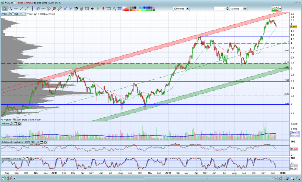Open the ALTR ticker dropdown menu
The image size is (302, 182).
(6, 3)
